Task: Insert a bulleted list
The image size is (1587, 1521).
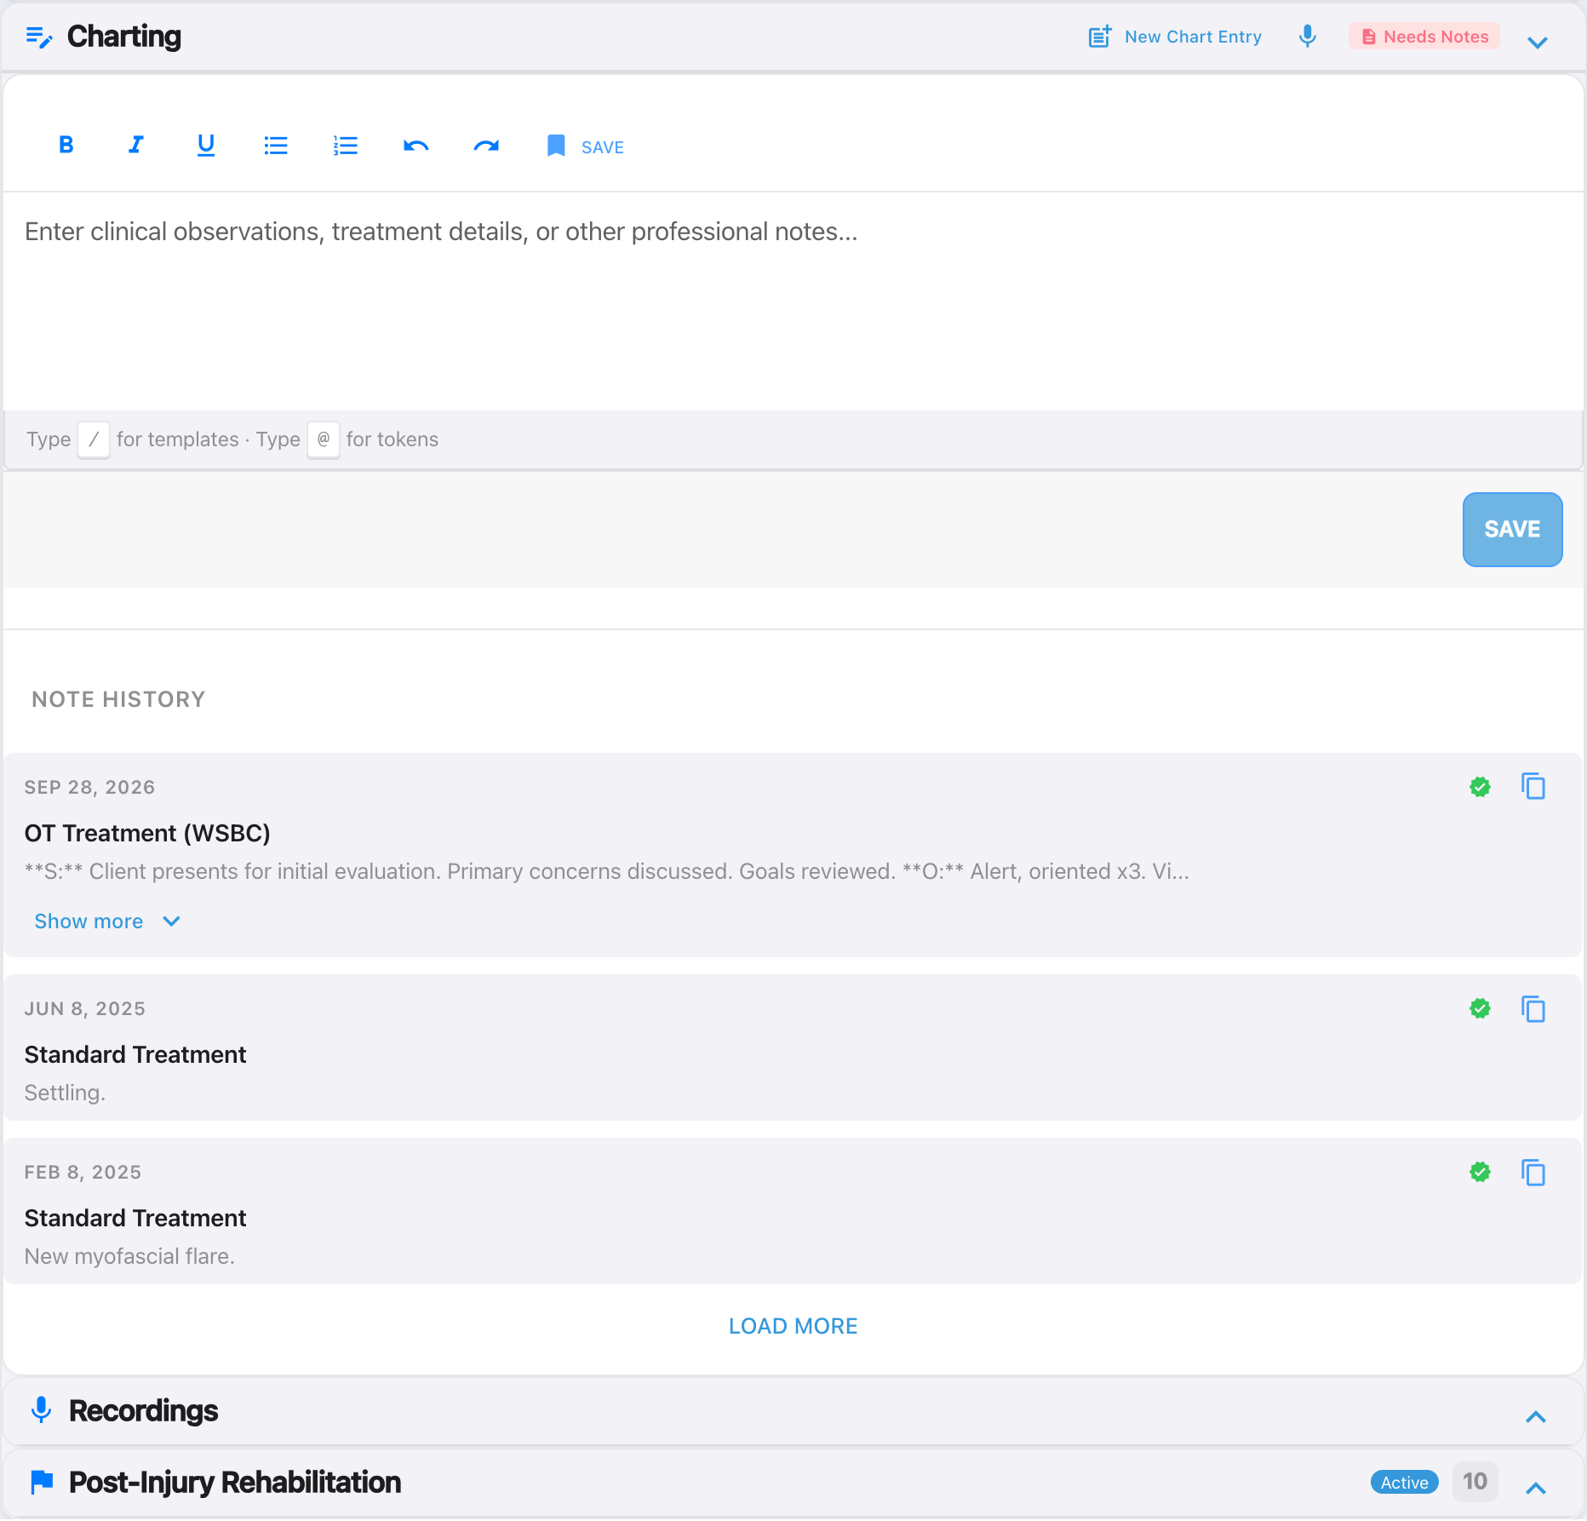Action: click(x=275, y=146)
